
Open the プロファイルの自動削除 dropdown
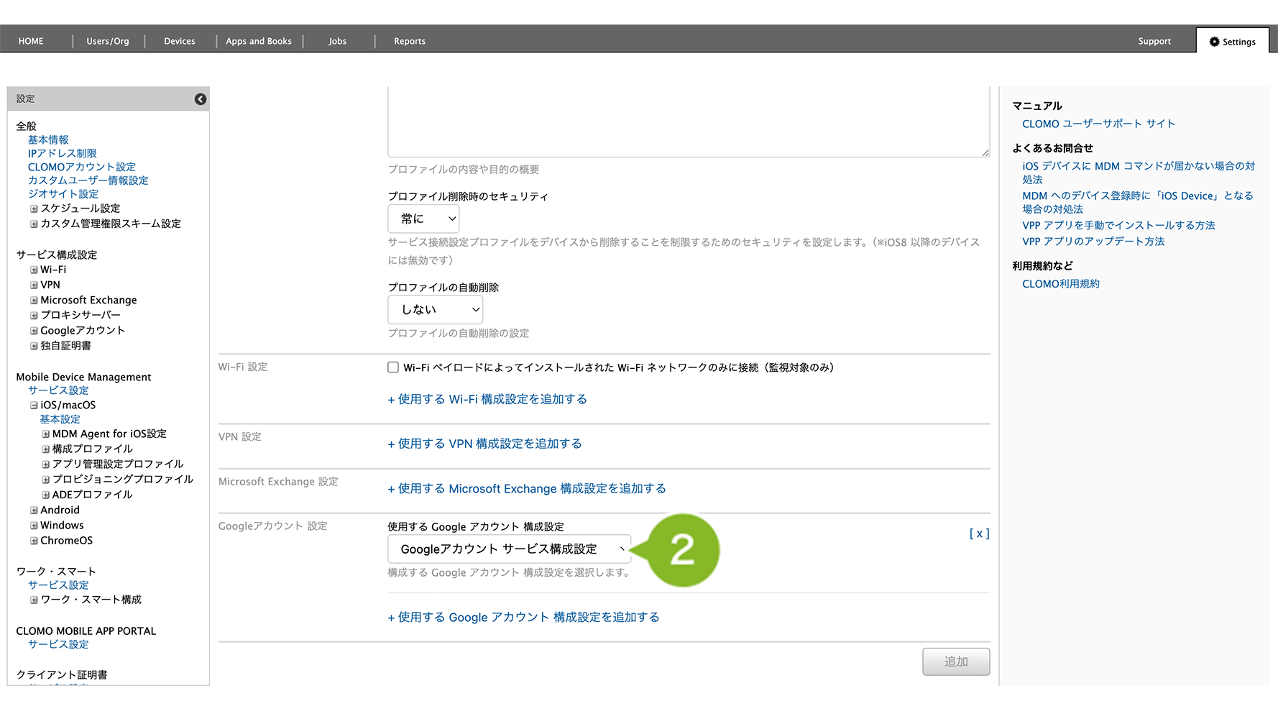pos(435,310)
